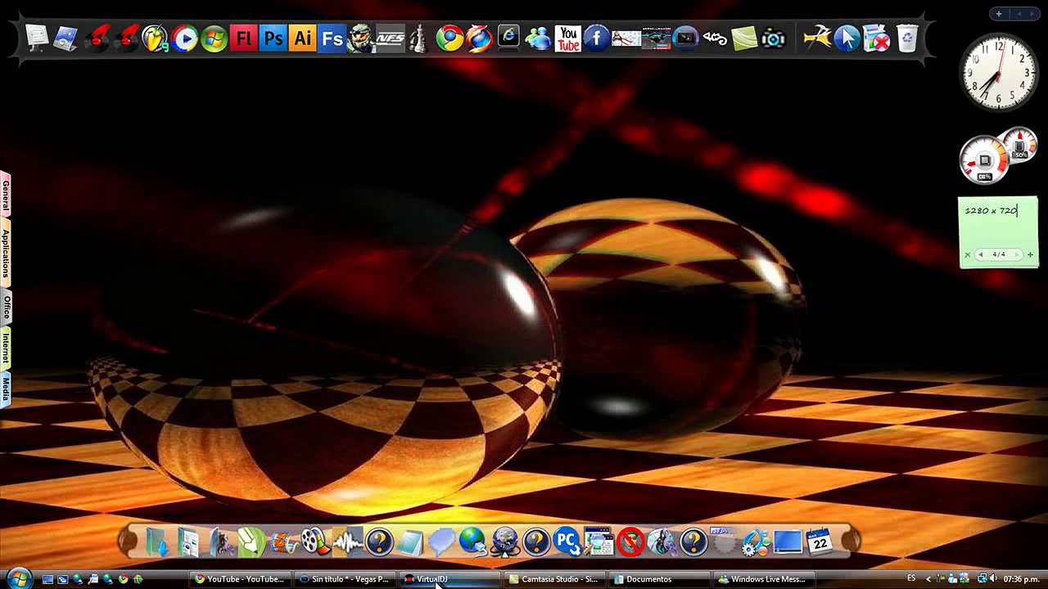Open Adobe Illustrator from the dock
This screenshot has height=589, width=1048.
coord(303,38)
